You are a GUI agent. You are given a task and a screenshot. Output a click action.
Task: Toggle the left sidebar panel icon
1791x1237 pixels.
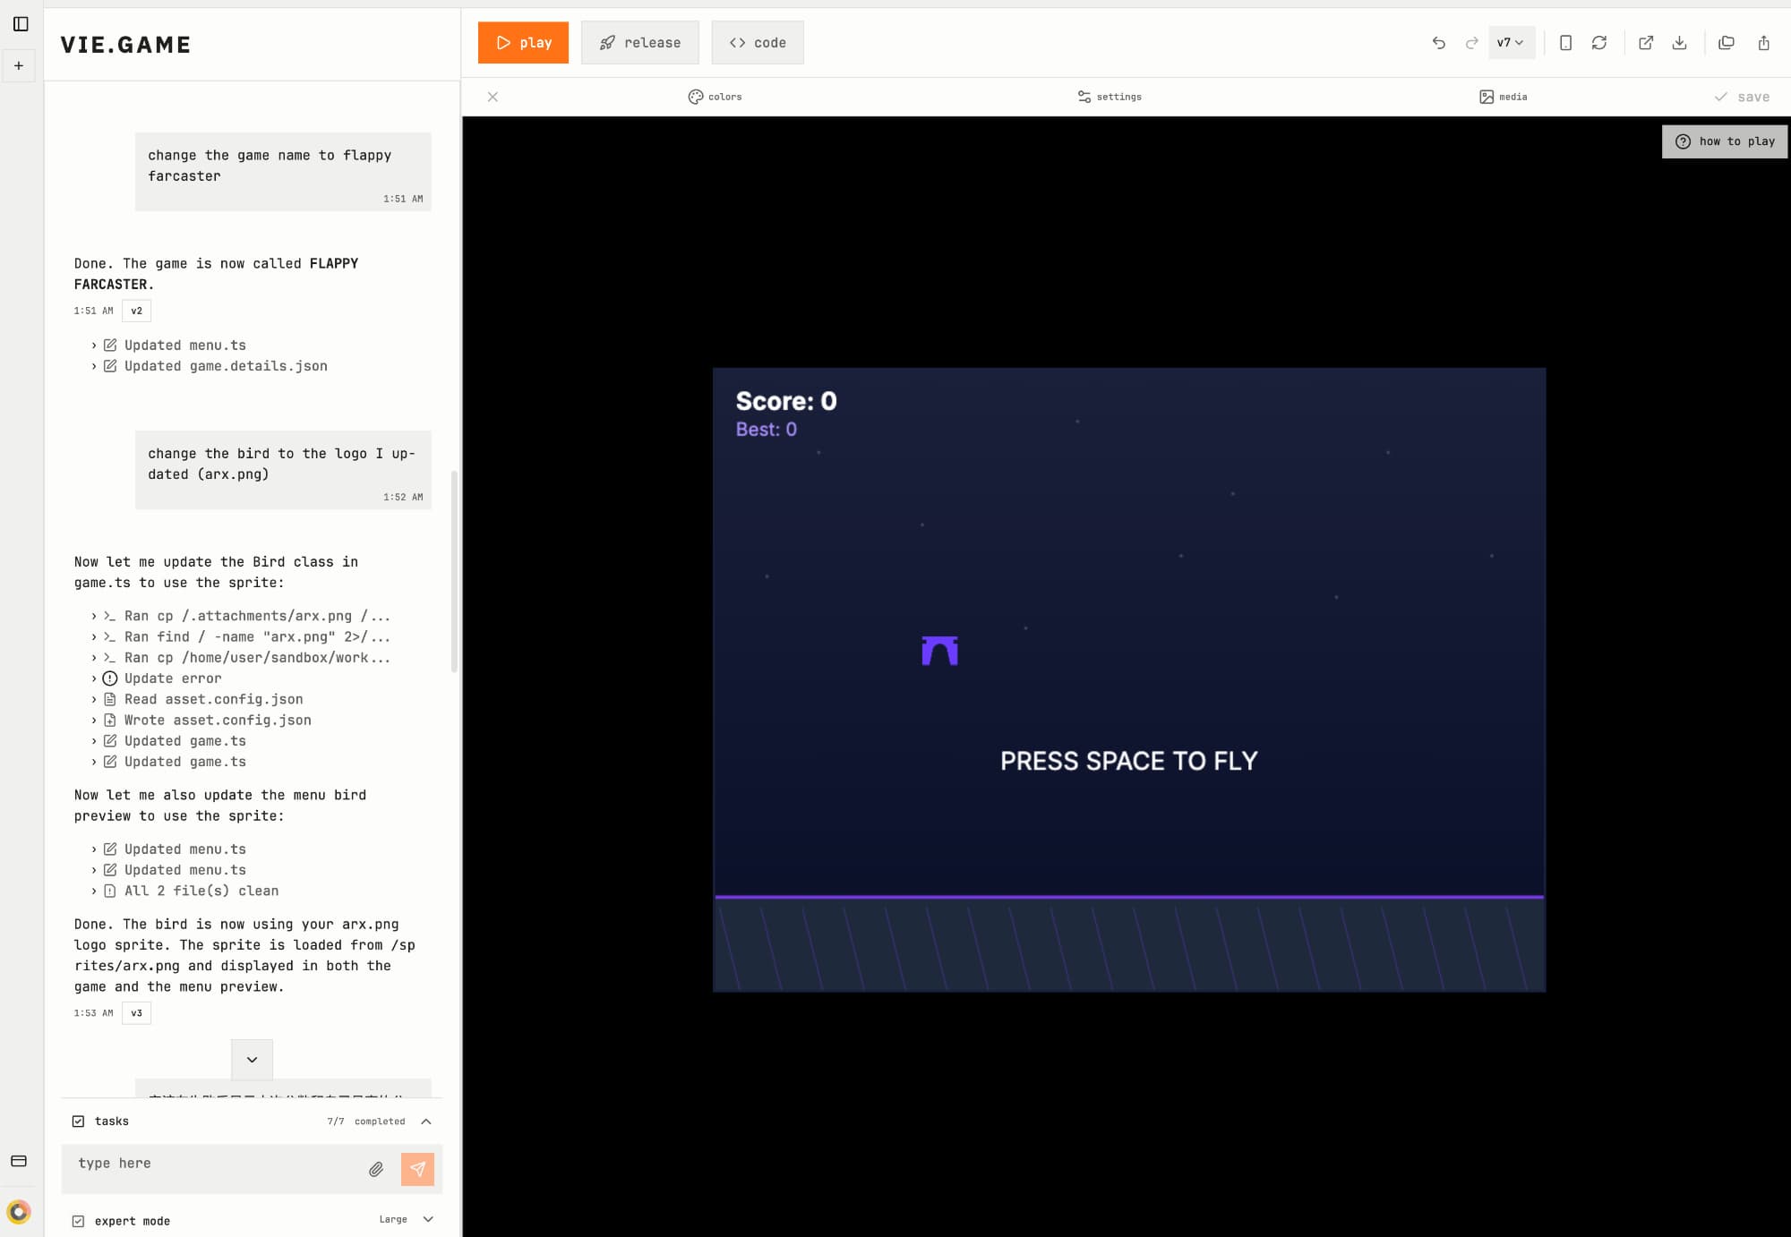click(x=21, y=24)
